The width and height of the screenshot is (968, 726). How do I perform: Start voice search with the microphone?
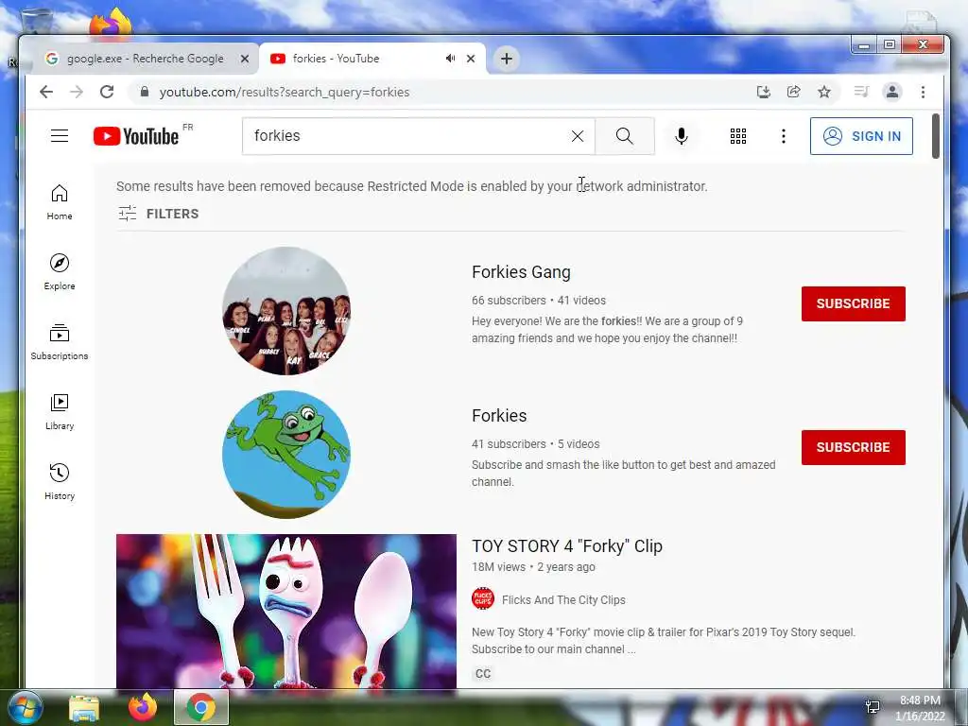tap(682, 136)
